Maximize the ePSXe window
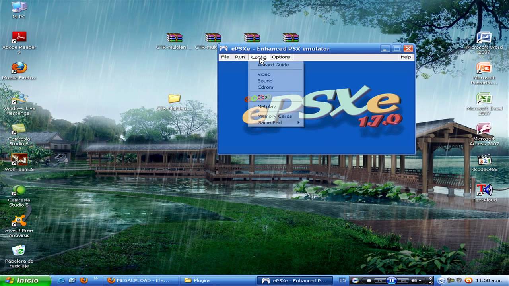 pyautogui.click(x=396, y=49)
